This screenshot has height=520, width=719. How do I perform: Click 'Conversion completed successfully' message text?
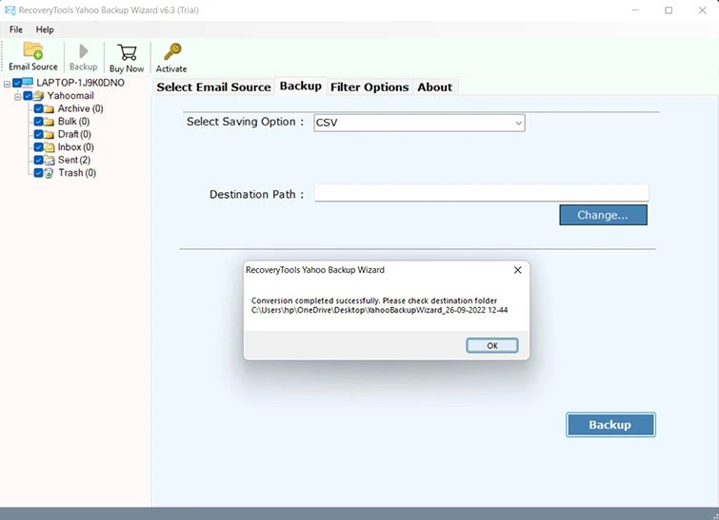[316, 300]
